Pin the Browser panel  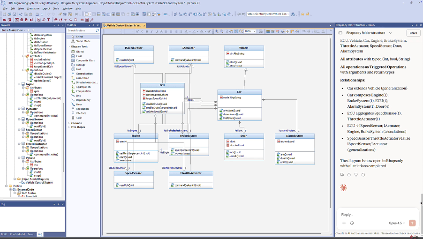click(58, 25)
